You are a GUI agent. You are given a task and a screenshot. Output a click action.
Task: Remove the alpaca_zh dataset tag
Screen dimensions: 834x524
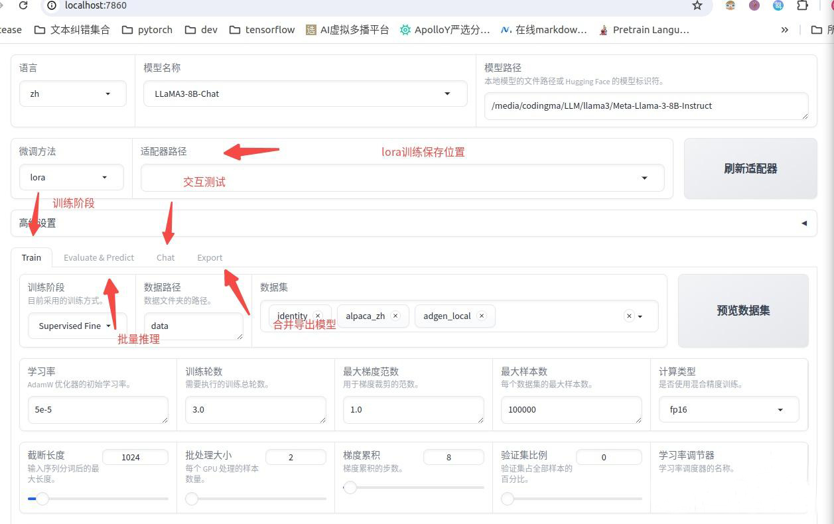point(395,316)
